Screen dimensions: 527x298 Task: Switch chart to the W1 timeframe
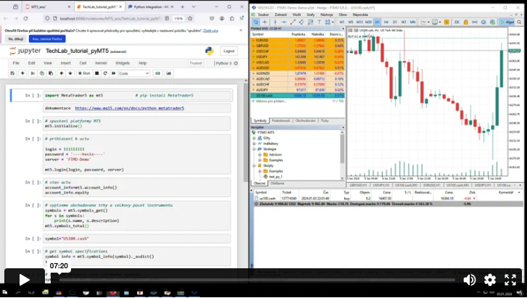[403, 22]
